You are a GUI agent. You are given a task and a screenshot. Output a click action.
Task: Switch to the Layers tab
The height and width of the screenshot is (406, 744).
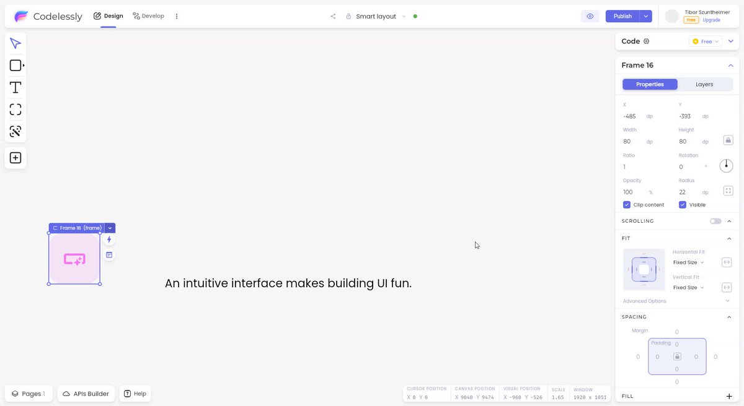(x=704, y=84)
